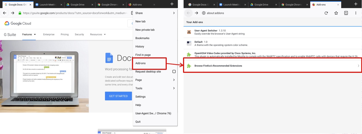Click the GET STARTED button
This screenshot has width=362, height=134.
118,96
